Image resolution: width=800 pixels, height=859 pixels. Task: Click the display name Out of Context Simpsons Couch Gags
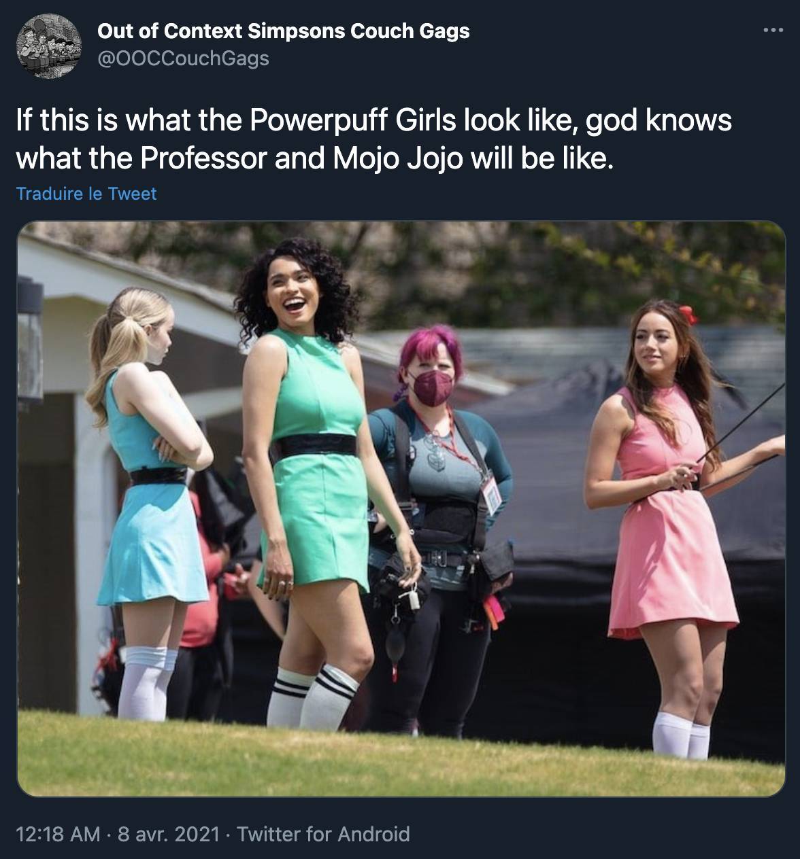(284, 31)
